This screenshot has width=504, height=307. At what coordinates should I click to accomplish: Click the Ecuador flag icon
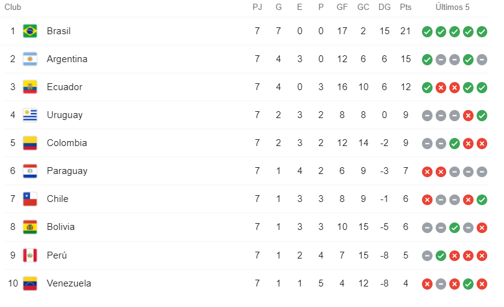pyautogui.click(x=30, y=87)
